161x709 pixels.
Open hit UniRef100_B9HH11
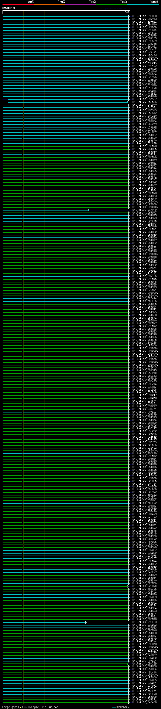click(x=144, y=22)
